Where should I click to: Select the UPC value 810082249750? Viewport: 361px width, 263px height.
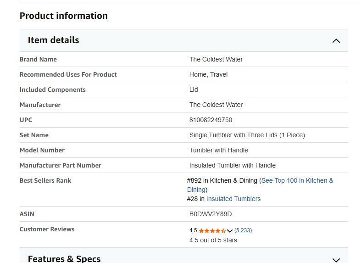point(211,120)
